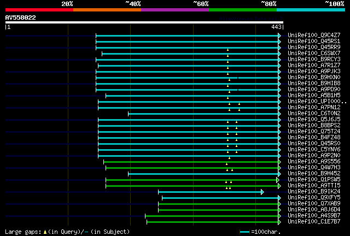The height and width of the screenshot is (236, 350).
Task: Click the white AV558022 query sequence bar
Action: 144,22
